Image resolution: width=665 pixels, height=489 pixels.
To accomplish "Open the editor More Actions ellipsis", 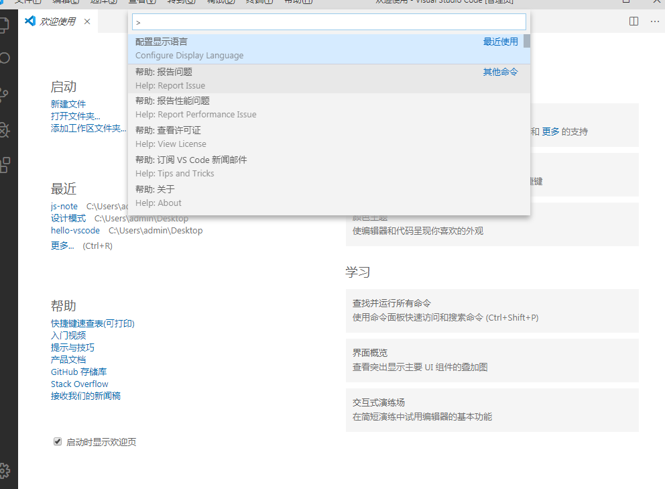I will 655,21.
